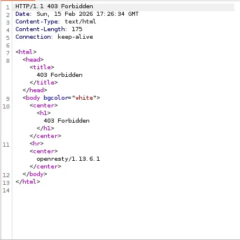Click the 403 Forbidden text inside title
The width and height of the screenshot is (240, 240).
click(59, 75)
